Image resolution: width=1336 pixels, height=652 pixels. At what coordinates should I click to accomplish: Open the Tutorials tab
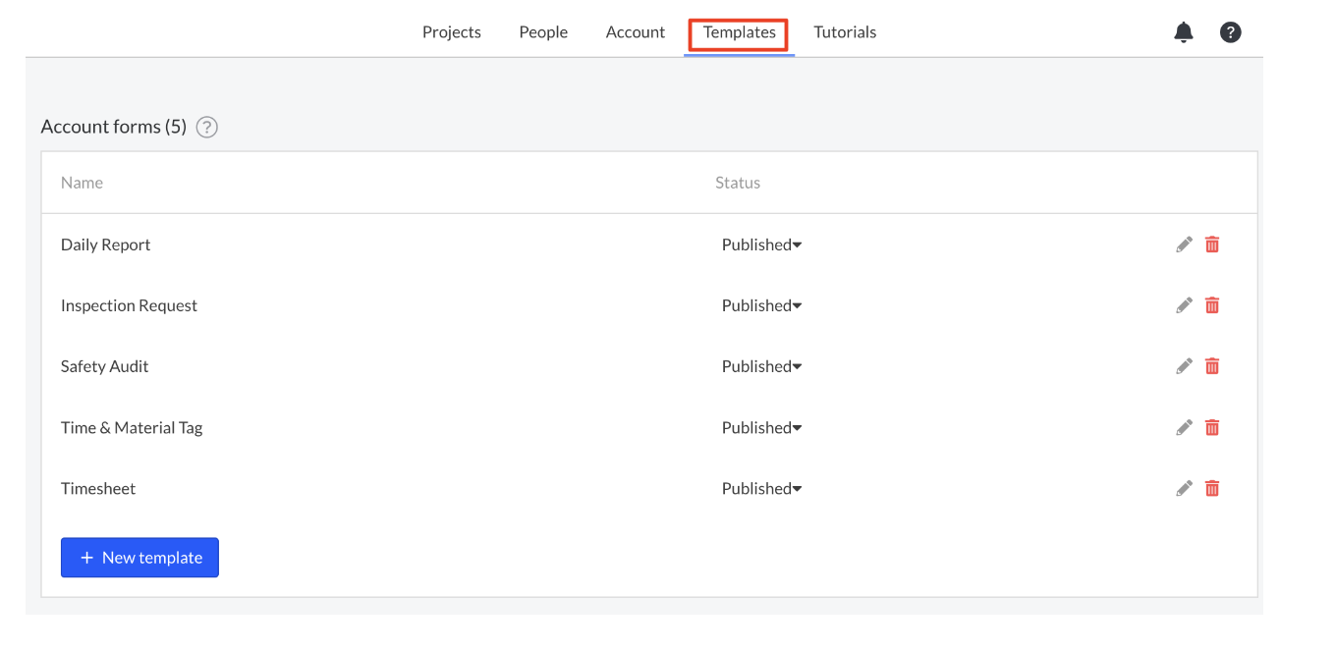click(845, 31)
